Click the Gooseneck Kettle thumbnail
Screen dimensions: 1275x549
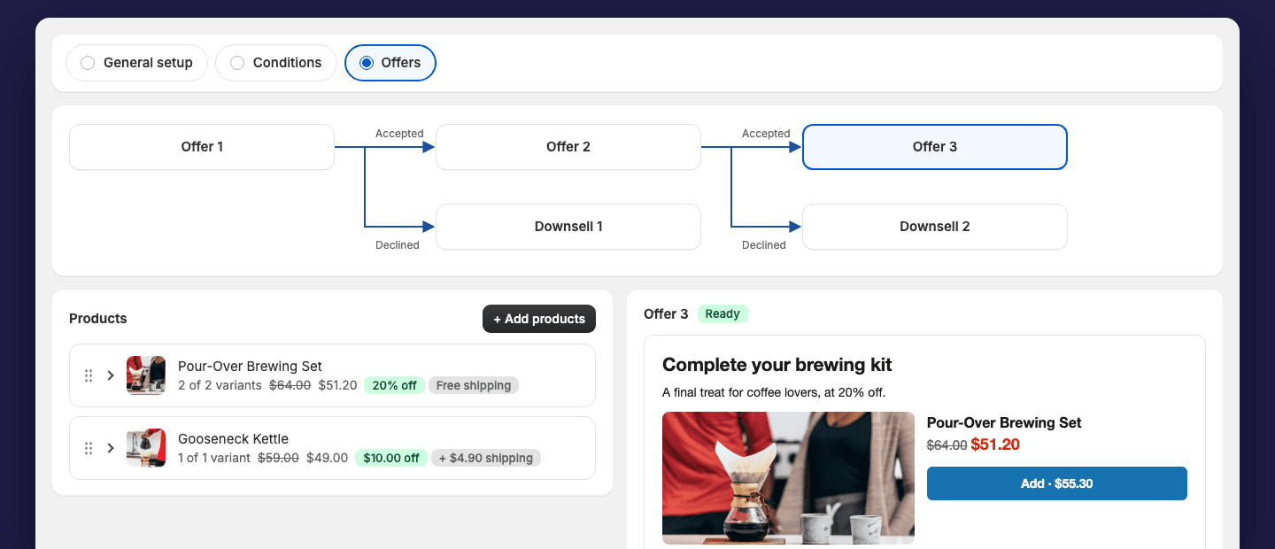(146, 448)
